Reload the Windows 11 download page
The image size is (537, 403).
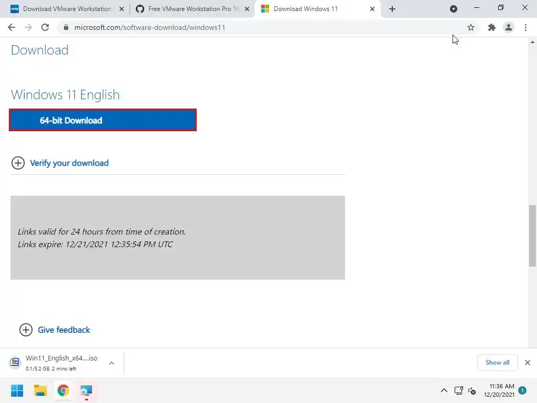click(x=45, y=27)
